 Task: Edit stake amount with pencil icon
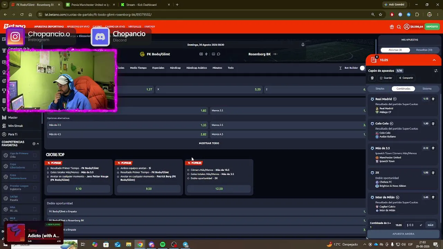[421, 225]
